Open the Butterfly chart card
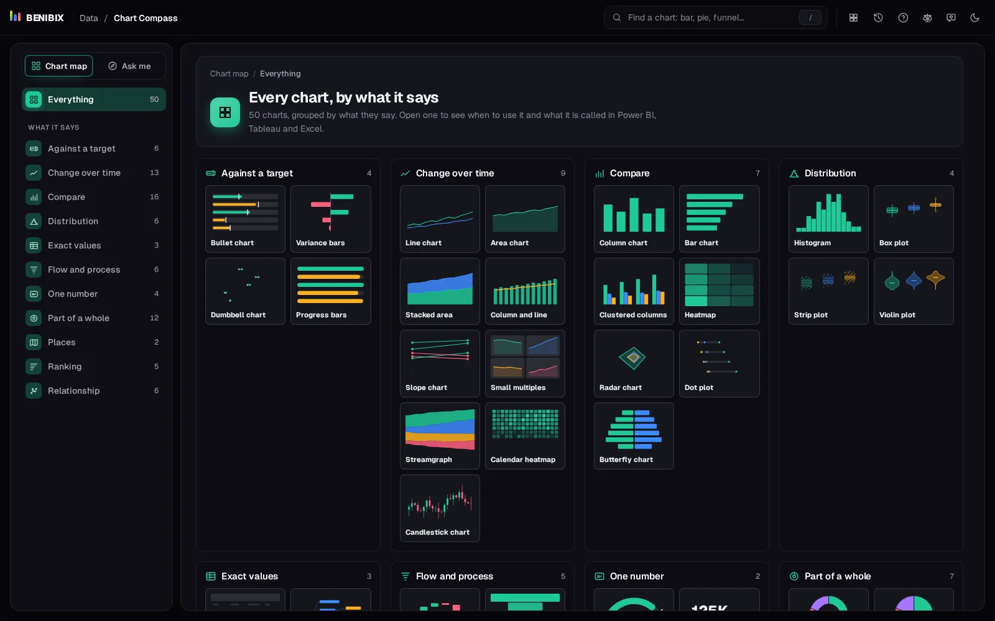 [634, 435]
